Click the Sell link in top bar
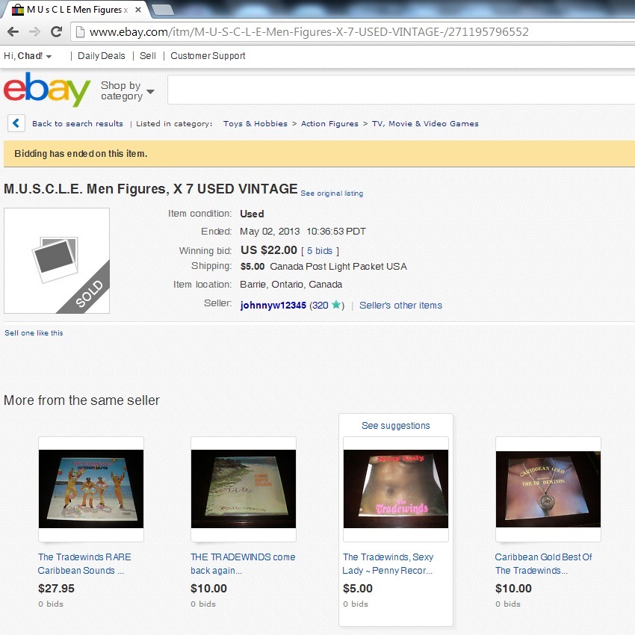Screen dimensions: 635x635 (147, 56)
